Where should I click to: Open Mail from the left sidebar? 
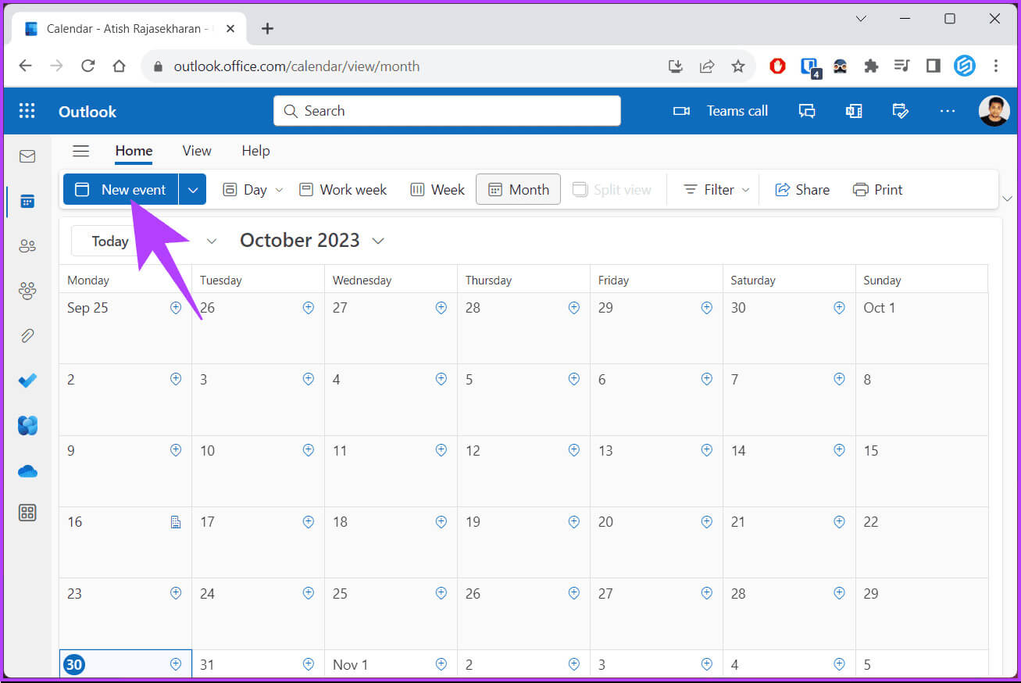[x=27, y=156]
